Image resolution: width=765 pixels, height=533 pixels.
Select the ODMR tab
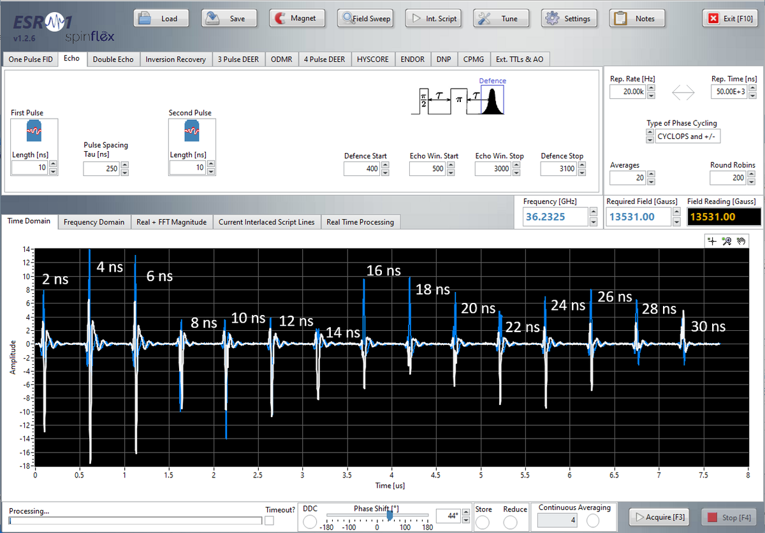281,59
